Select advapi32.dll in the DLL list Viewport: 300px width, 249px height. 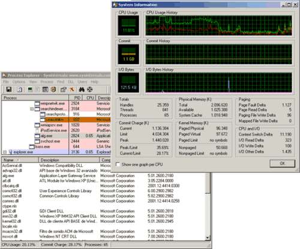(x=12, y=171)
